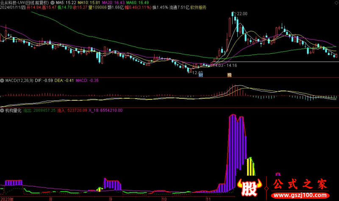The width and height of the screenshot is (339, 201).
Task: Click the month 10 marker on the time axis
Action: 164,199
